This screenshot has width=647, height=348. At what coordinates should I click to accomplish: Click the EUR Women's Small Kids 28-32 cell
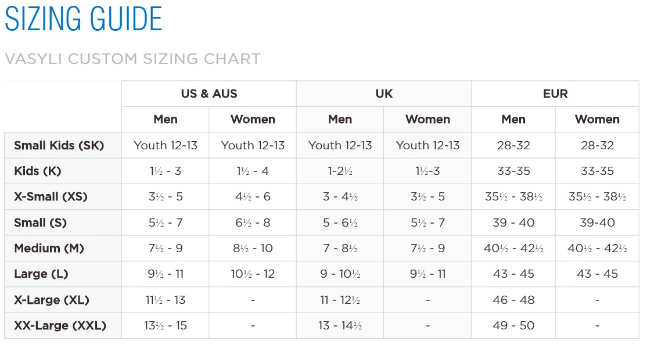597,145
